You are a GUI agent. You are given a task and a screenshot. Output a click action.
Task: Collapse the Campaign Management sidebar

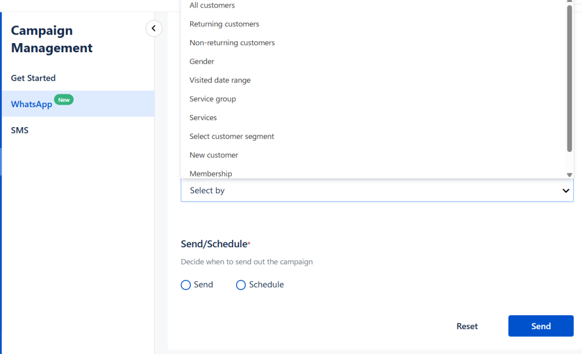coord(154,29)
